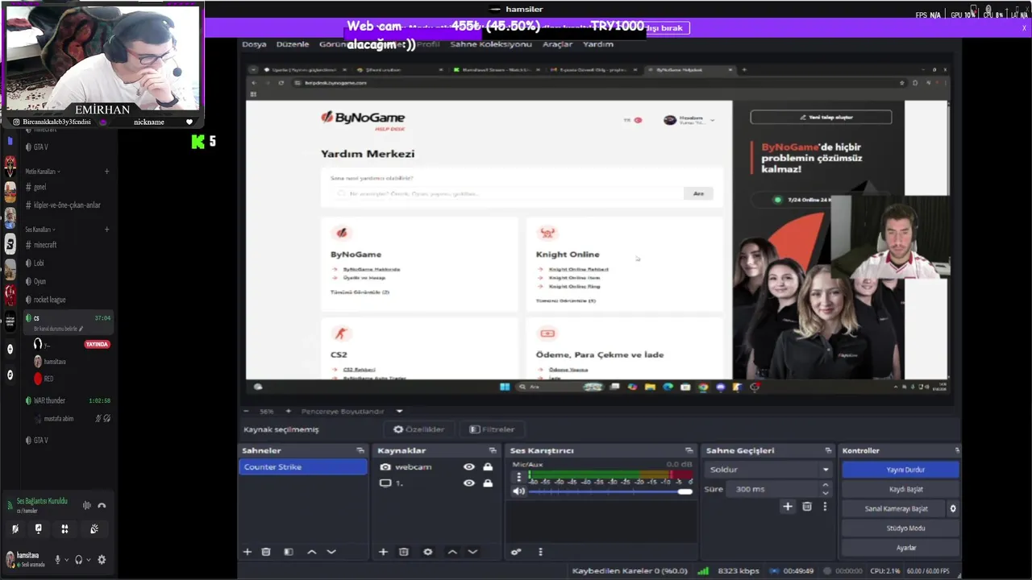Open transition properties three-dots icon
Image resolution: width=1032 pixels, height=580 pixels.
825,507
